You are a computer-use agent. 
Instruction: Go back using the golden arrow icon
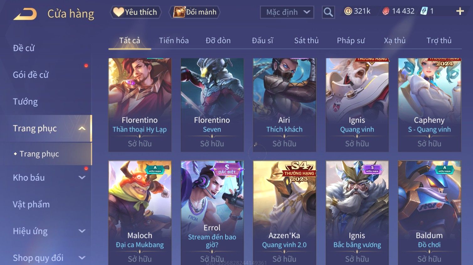(25, 14)
